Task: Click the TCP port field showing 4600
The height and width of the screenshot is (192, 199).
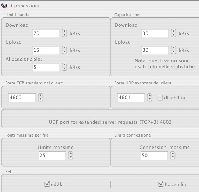Action: coord(22,97)
